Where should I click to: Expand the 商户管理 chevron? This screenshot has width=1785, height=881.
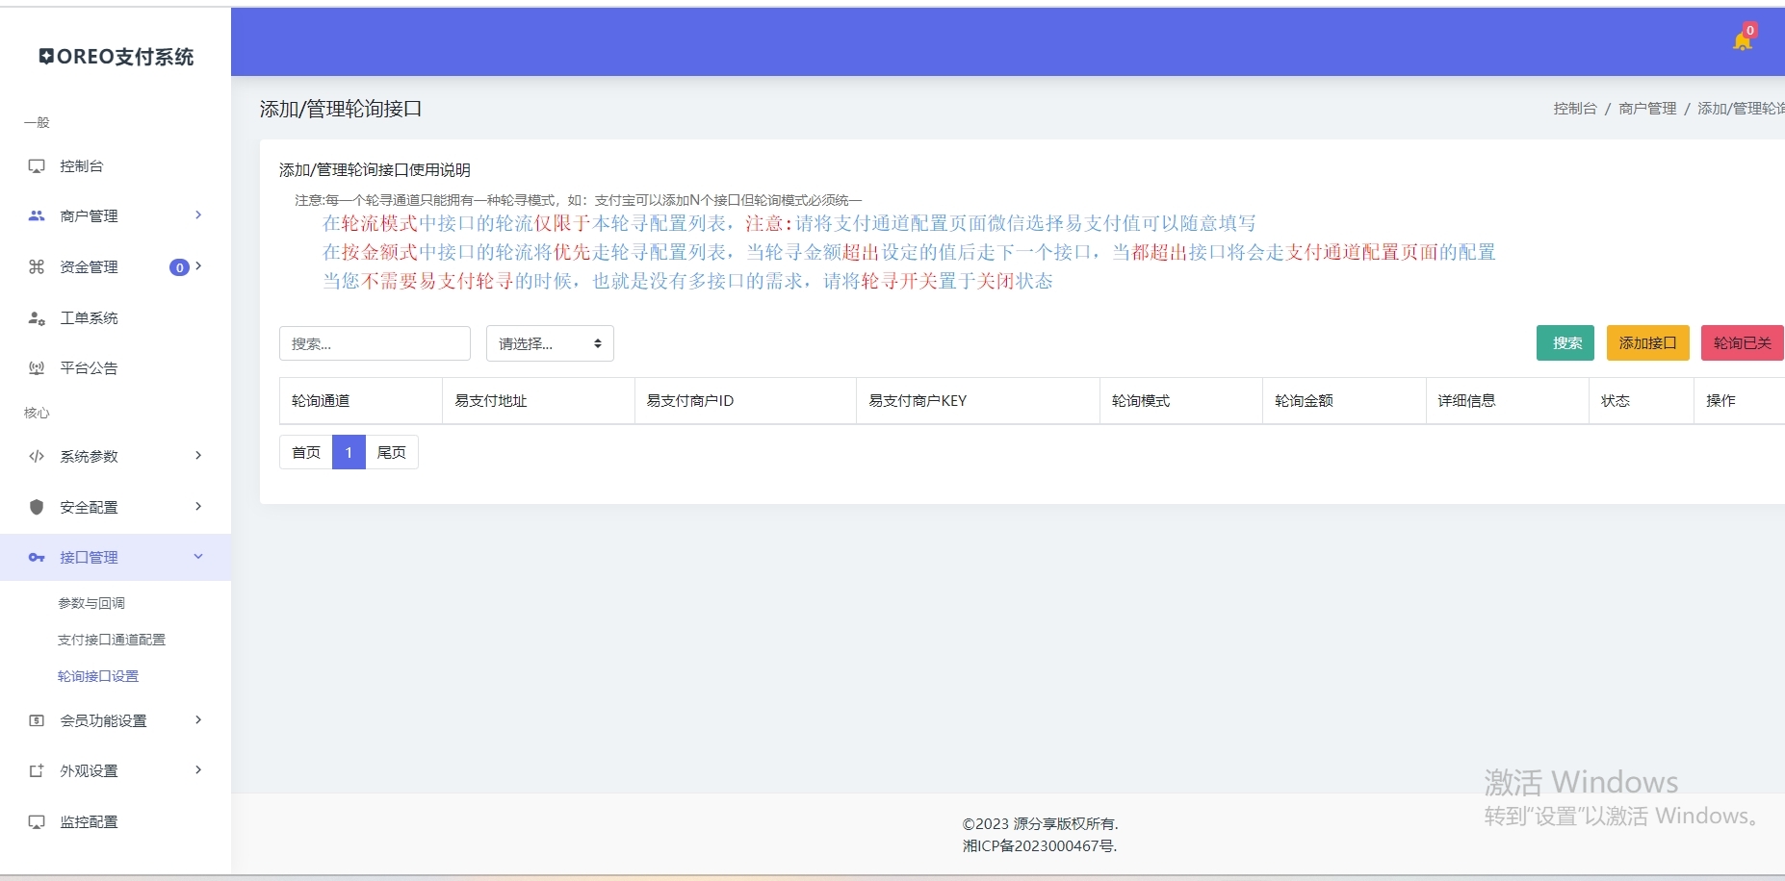198,215
